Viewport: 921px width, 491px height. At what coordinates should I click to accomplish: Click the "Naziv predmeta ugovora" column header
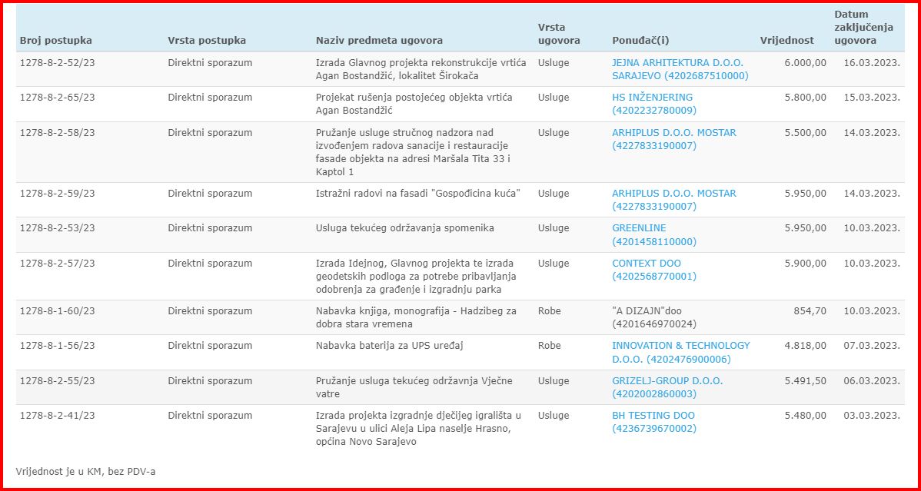click(380, 41)
